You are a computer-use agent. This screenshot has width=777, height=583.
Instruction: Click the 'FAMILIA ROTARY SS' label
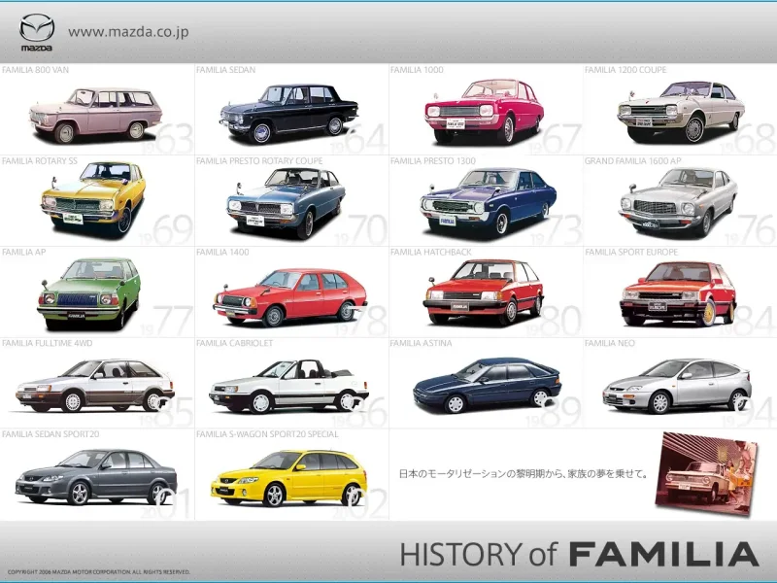point(40,161)
